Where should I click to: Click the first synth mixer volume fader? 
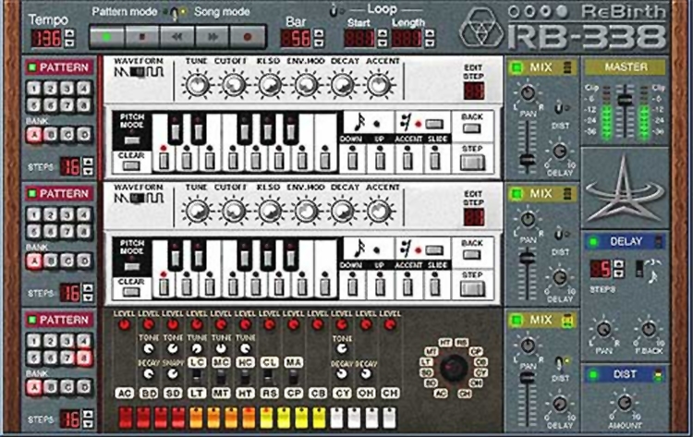pos(527,159)
